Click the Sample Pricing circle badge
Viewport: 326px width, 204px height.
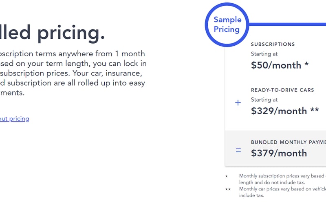[227, 24]
